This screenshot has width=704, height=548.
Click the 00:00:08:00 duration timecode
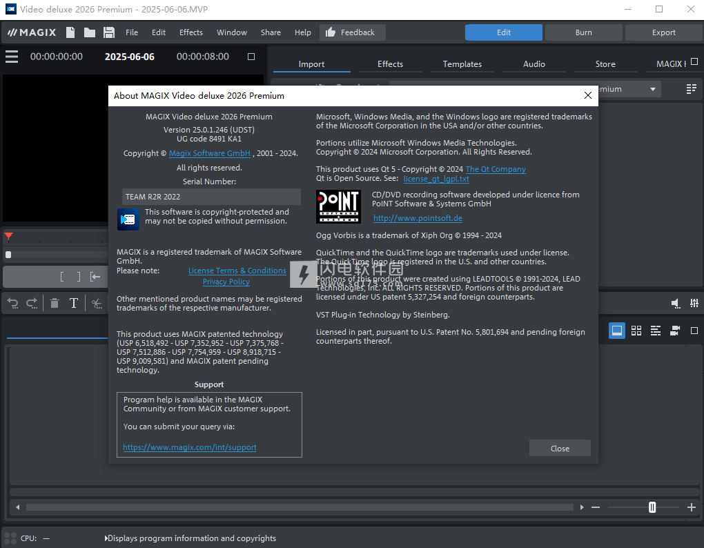202,57
